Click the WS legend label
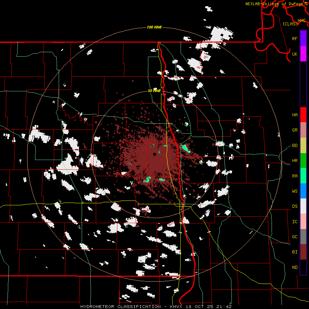 point(295,191)
